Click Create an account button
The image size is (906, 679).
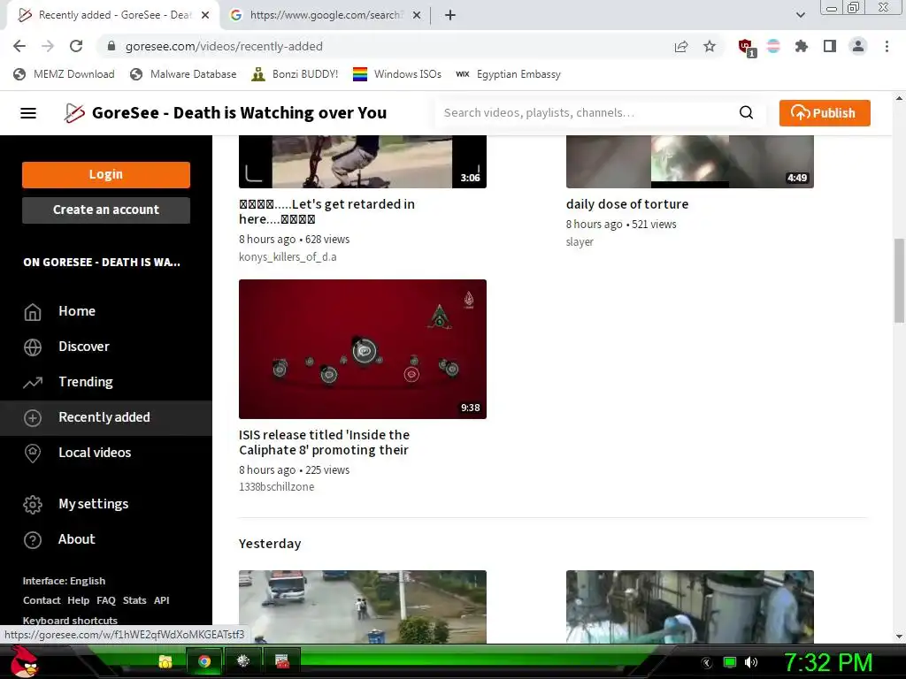click(106, 210)
